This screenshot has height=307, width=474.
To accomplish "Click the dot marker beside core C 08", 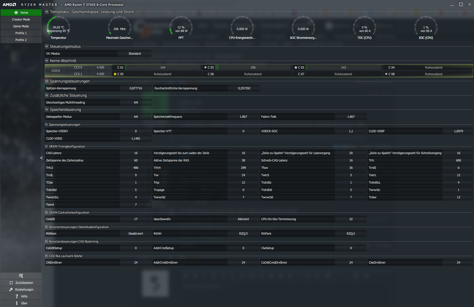I will (x=386, y=74).
